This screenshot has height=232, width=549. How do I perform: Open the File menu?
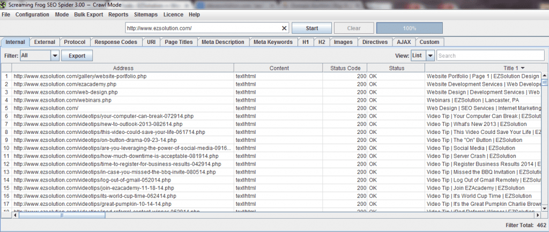6,14
